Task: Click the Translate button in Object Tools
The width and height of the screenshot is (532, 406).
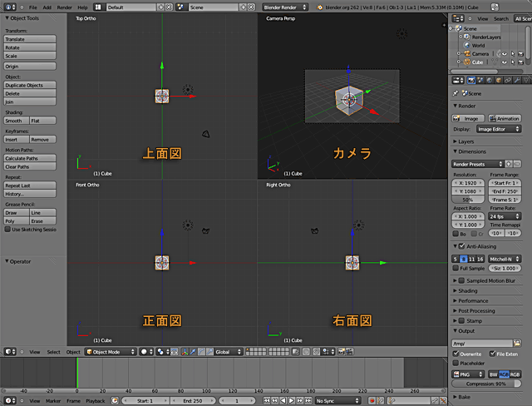Action: pos(29,38)
